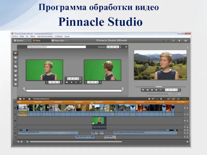Open the Theme editor tool below the scissors

[x=16, y=58]
